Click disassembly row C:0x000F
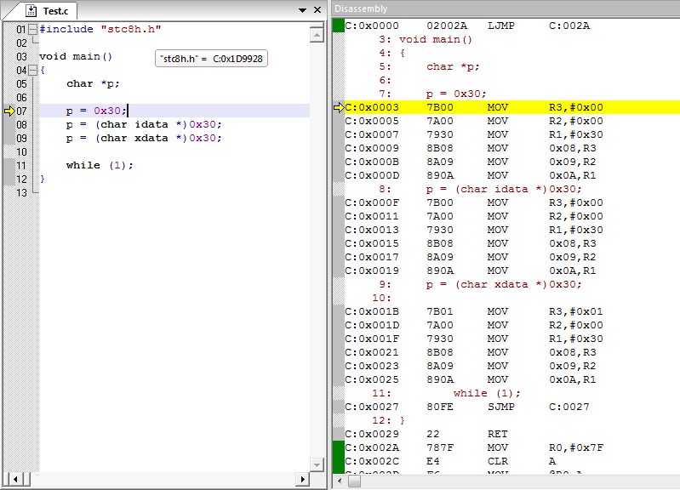The width and height of the screenshot is (680, 490). coord(511,203)
